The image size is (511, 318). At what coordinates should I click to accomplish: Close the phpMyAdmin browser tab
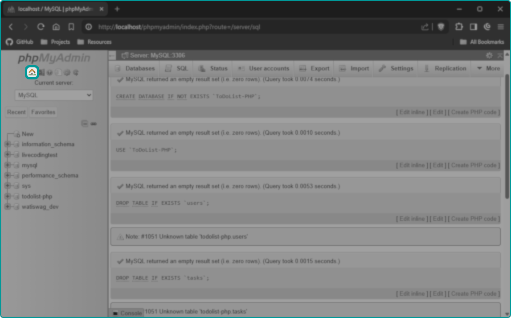point(101,9)
